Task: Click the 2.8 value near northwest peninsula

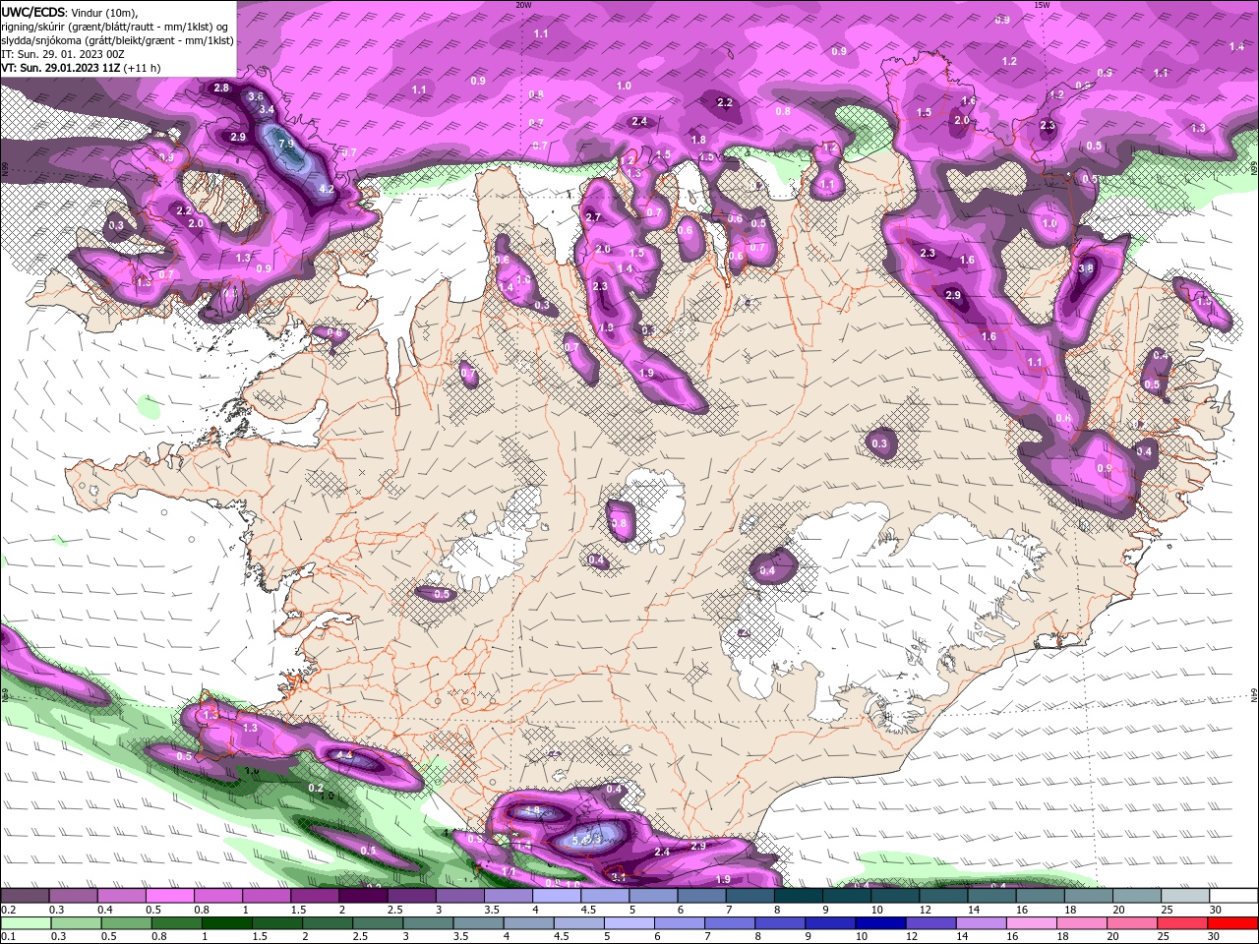Action: 221,88
